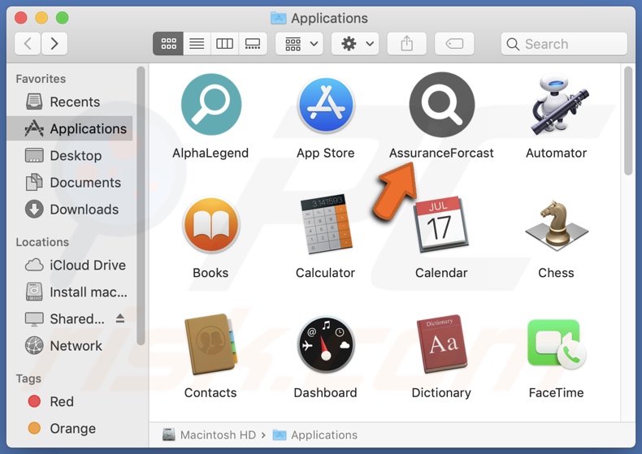This screenshot has width=642, height=454.
Task: Open the gear action menu dropdown
Action: click(x=355, y=43)
